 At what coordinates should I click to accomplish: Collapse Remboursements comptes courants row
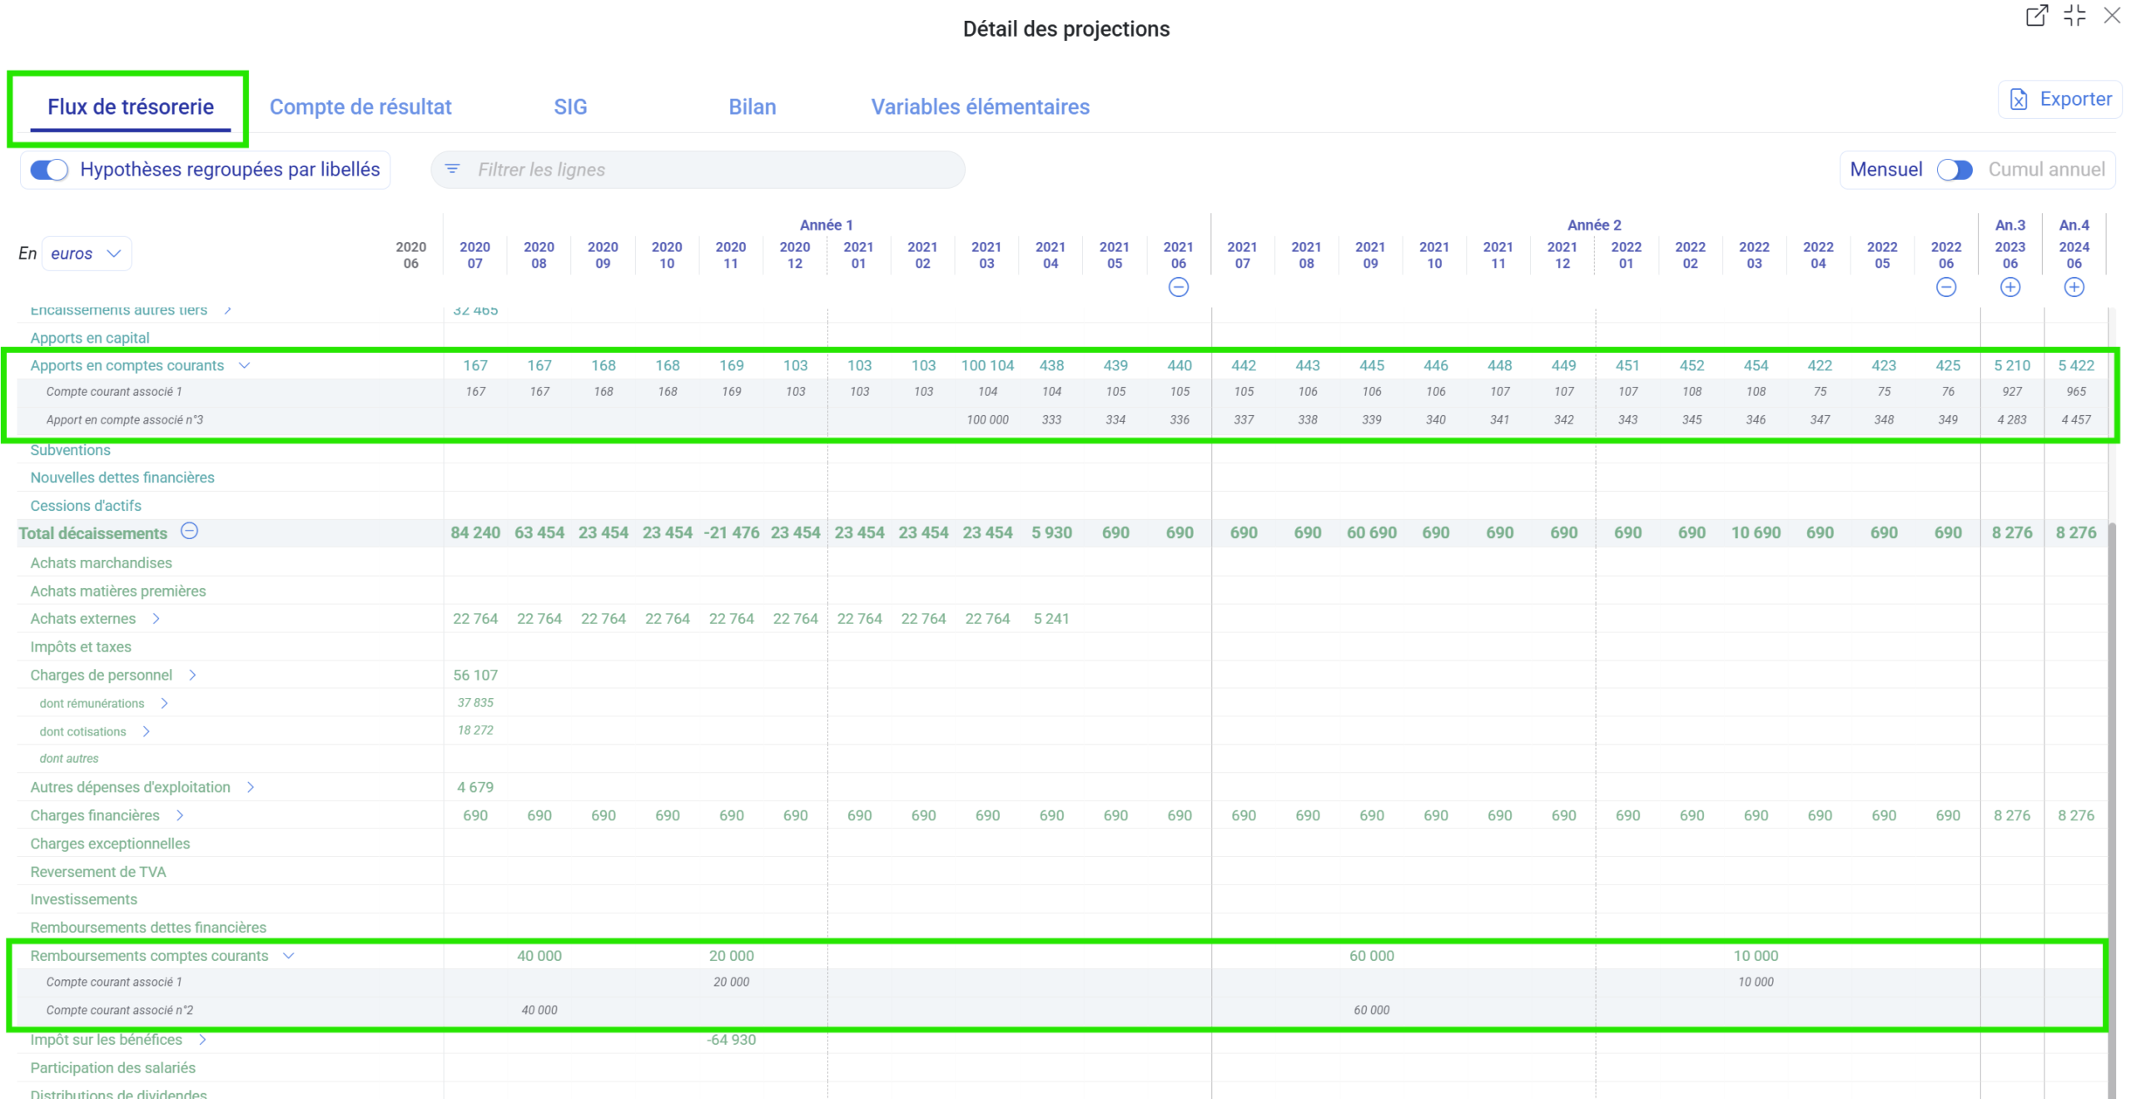[x=289, y=956]
